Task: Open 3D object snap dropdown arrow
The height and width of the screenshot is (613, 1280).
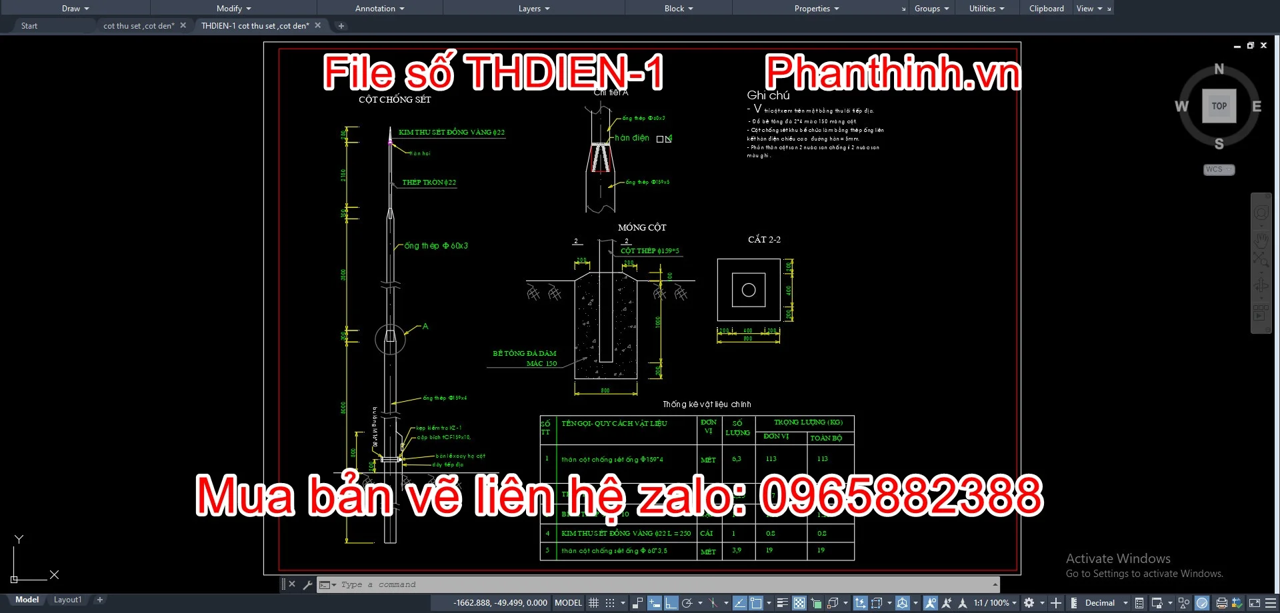Action: [845, 603]
